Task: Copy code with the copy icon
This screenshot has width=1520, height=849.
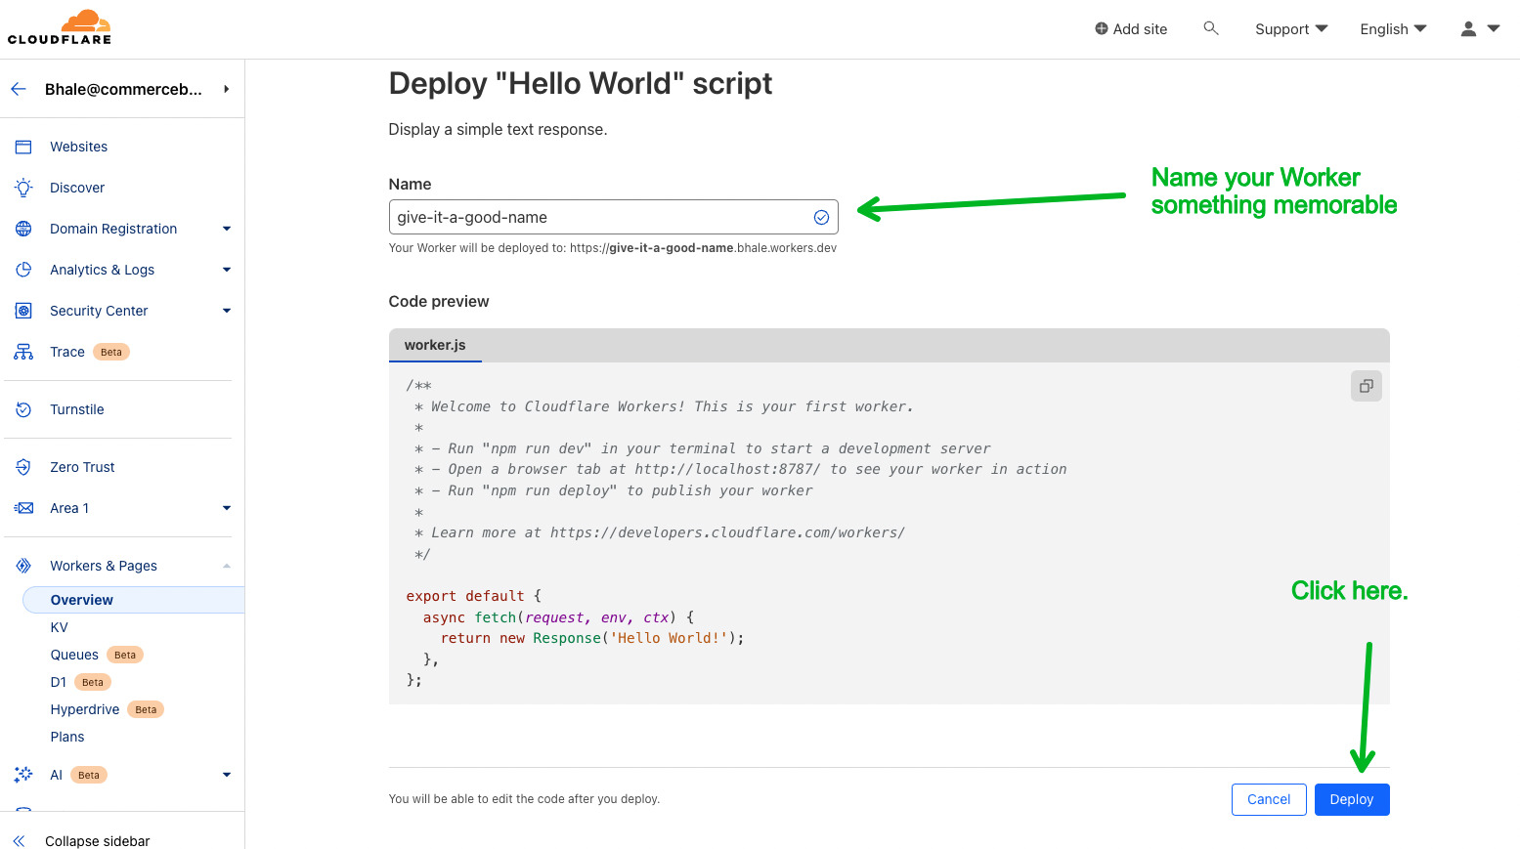Action: pyautogui.click(x=1367, y=386)
